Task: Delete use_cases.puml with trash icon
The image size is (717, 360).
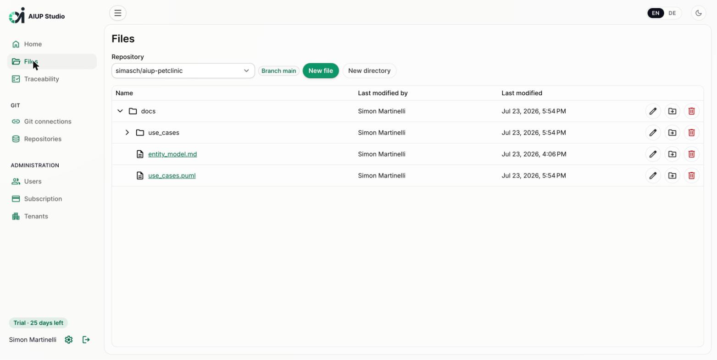Action: 691,176
